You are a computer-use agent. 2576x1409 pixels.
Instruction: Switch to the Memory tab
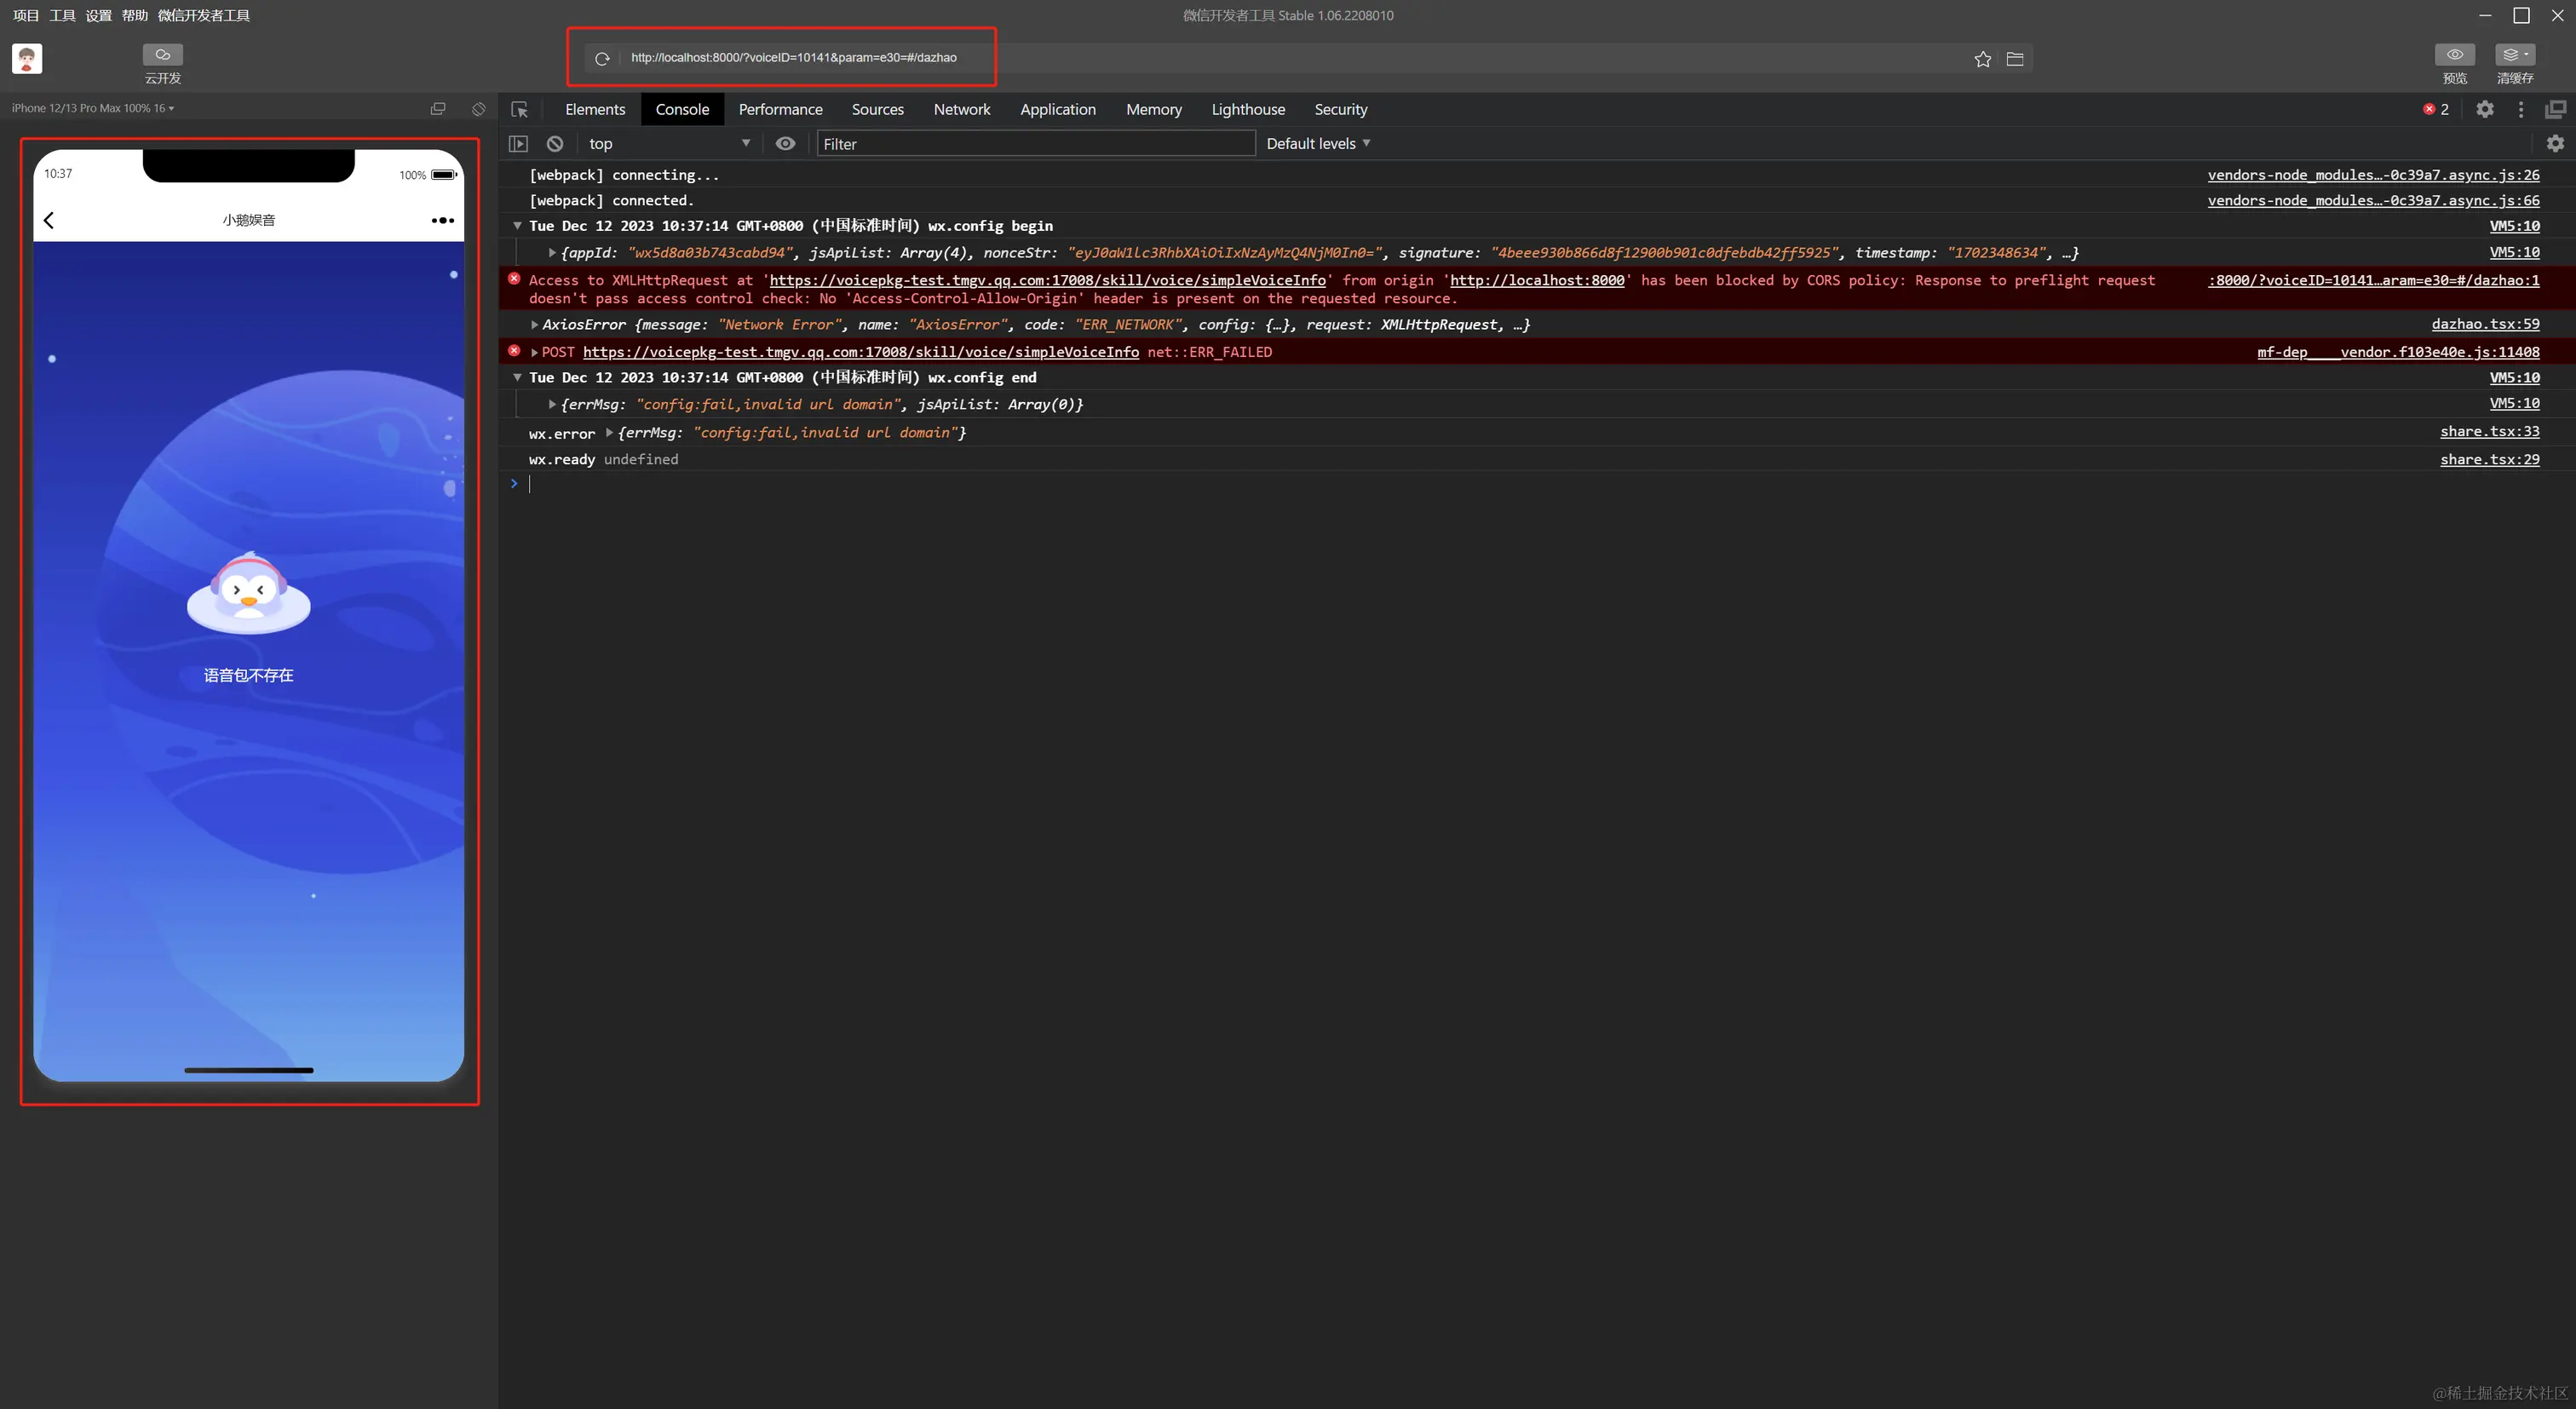click(1153, 110)
